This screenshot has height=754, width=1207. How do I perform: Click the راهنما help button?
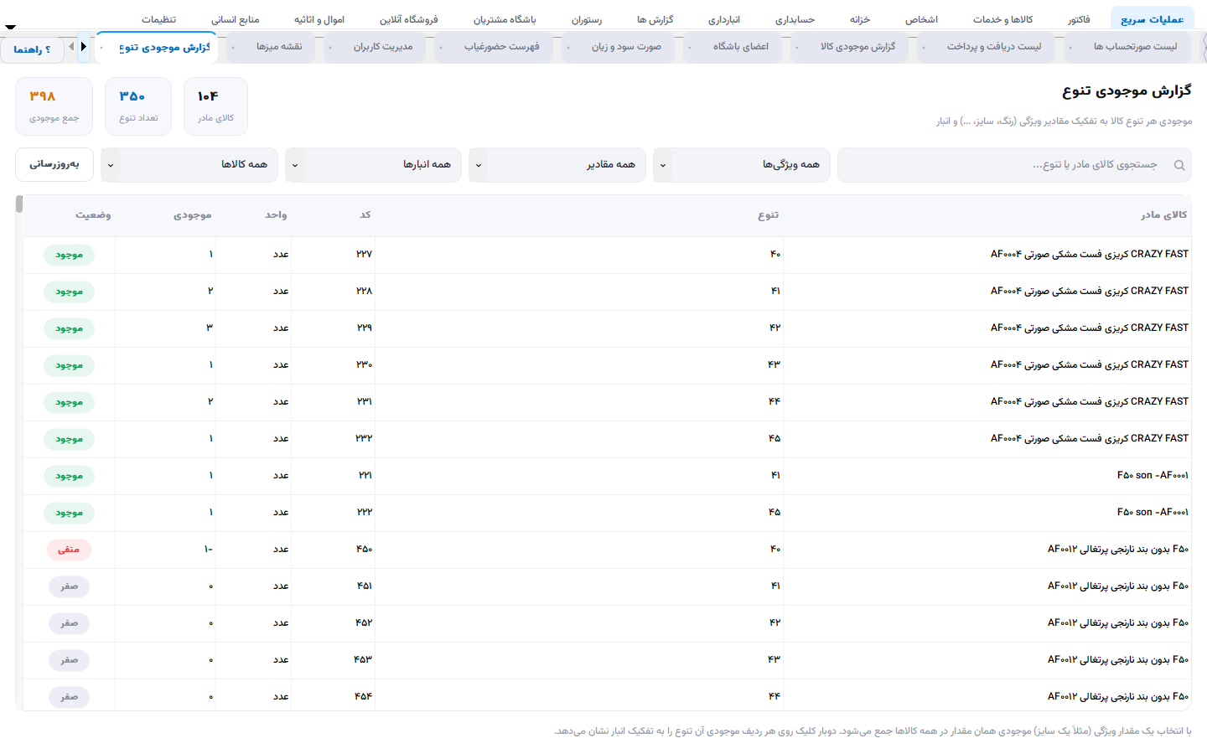tap(32, 49)
